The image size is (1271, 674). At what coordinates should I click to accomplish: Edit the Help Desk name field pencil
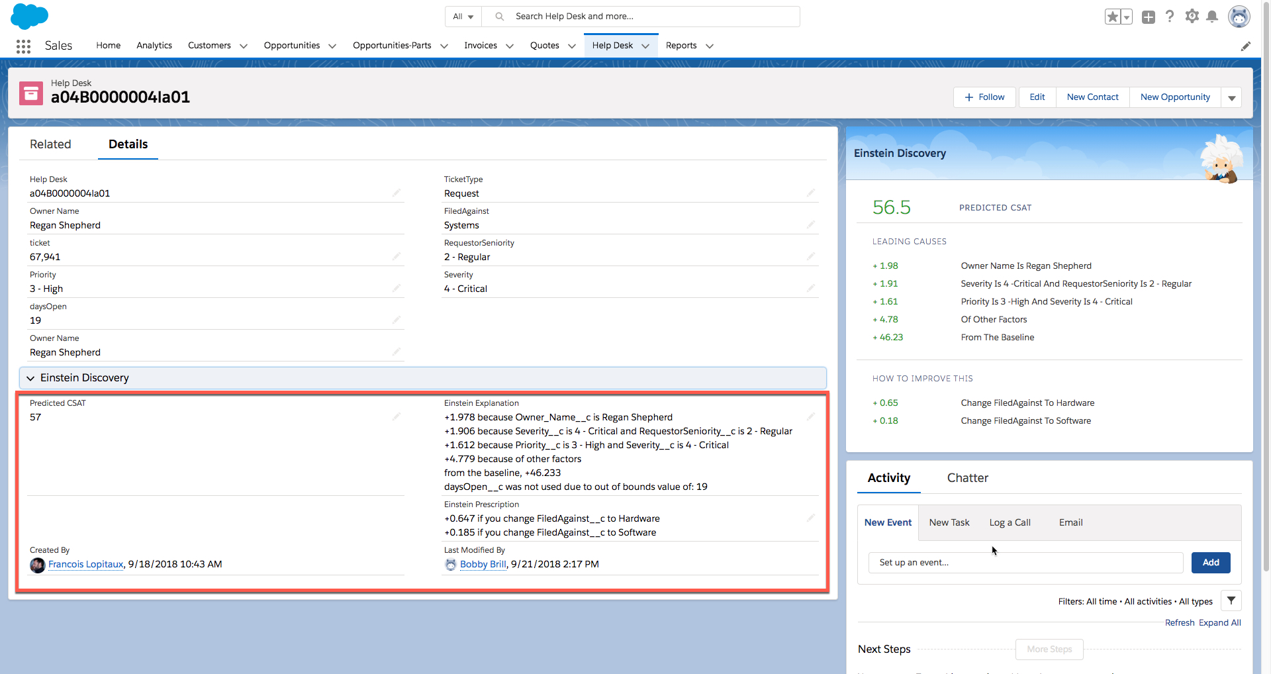(x=397, y=193)
